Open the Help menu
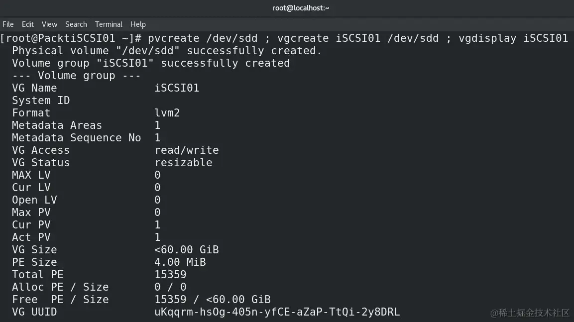 pyautogui.click(x=138, y=24)
